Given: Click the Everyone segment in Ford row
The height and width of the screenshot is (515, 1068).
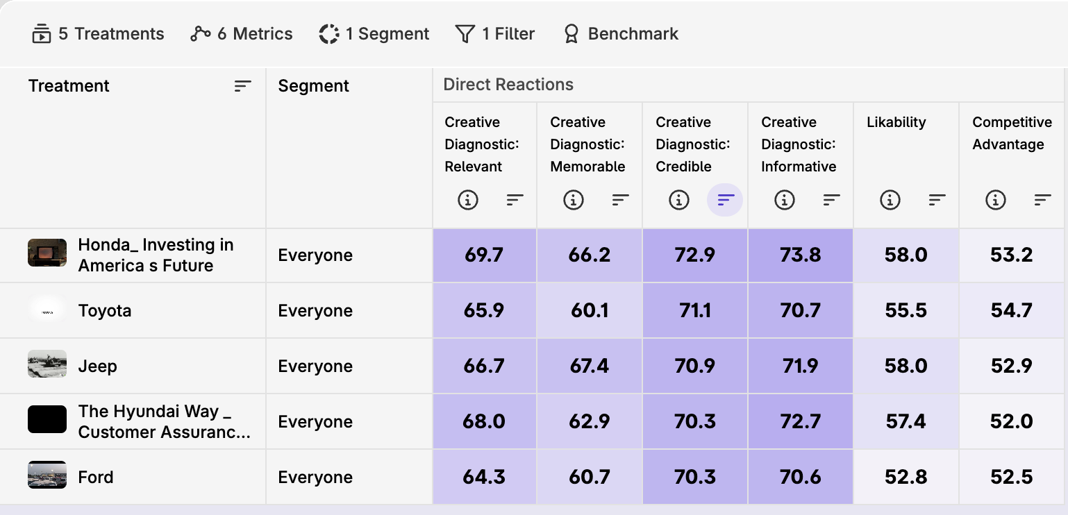Looking at the screenshot, I should pos(315,478).
